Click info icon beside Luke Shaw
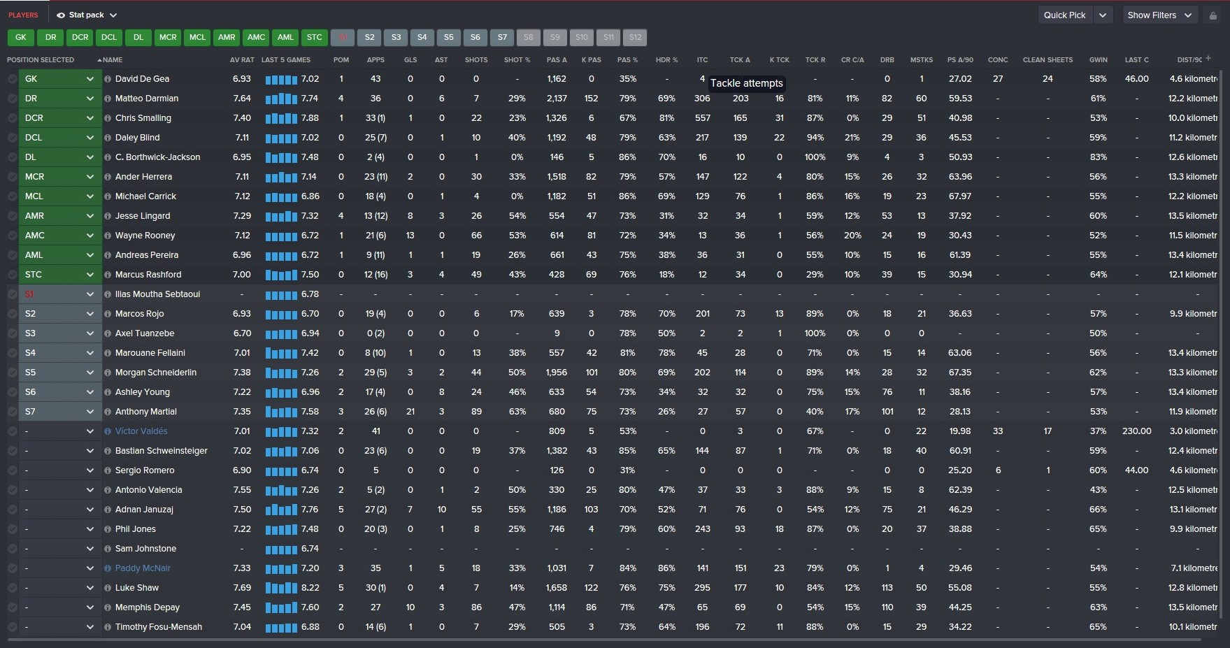The width and height of the screenshot is (1230, 648). click(x=108, y=588)
